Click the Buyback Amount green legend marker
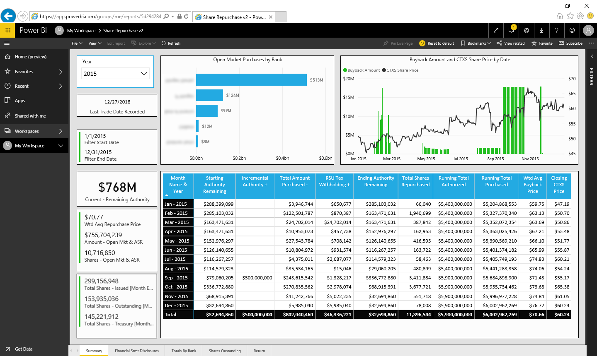 345,70
